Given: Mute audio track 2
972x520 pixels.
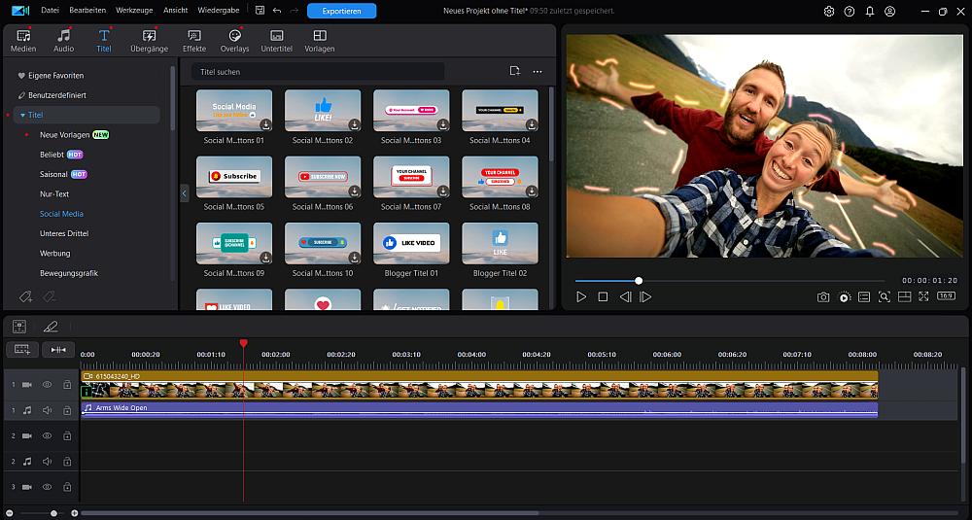Looking at the screenshot, I should click(47, 462).
